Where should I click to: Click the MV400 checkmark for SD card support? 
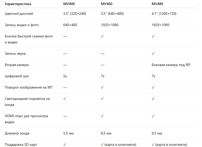tap(65, 145)
